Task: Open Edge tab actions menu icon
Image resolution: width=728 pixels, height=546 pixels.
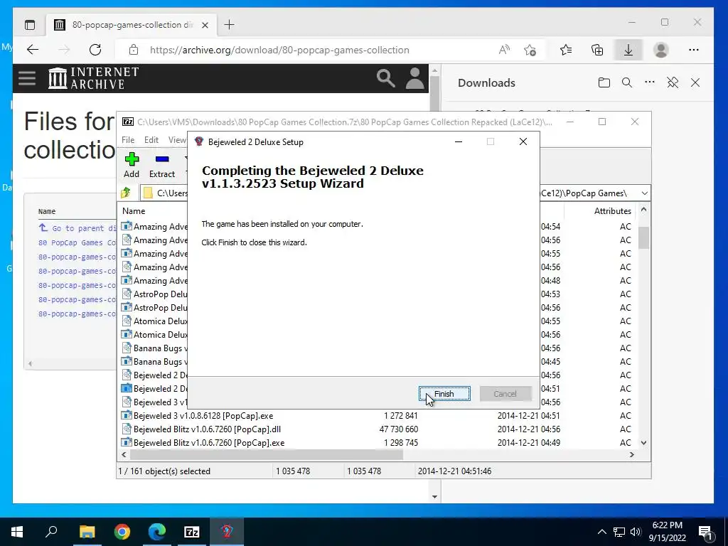Action: click(30, 25)
